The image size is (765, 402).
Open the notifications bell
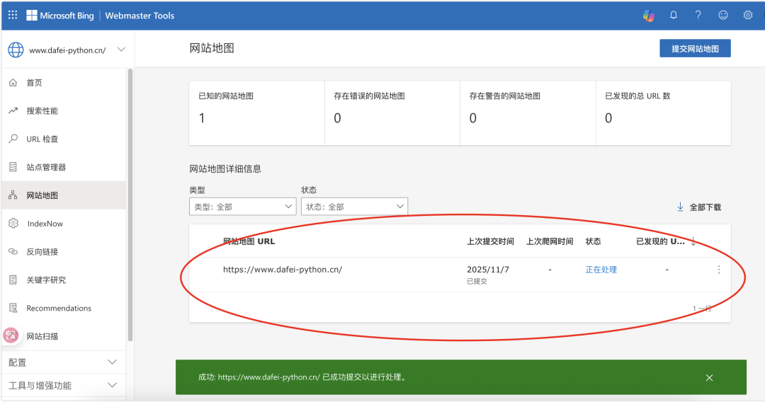point(674,15)
